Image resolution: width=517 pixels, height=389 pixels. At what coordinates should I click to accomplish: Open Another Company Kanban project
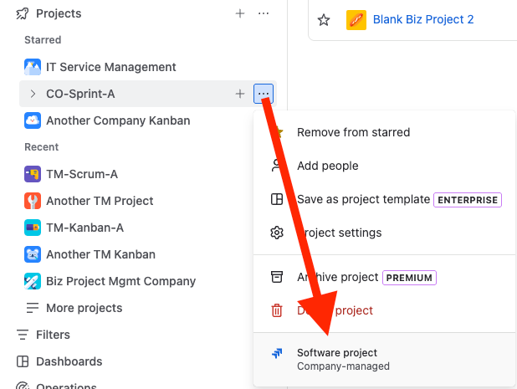(117, 120)
